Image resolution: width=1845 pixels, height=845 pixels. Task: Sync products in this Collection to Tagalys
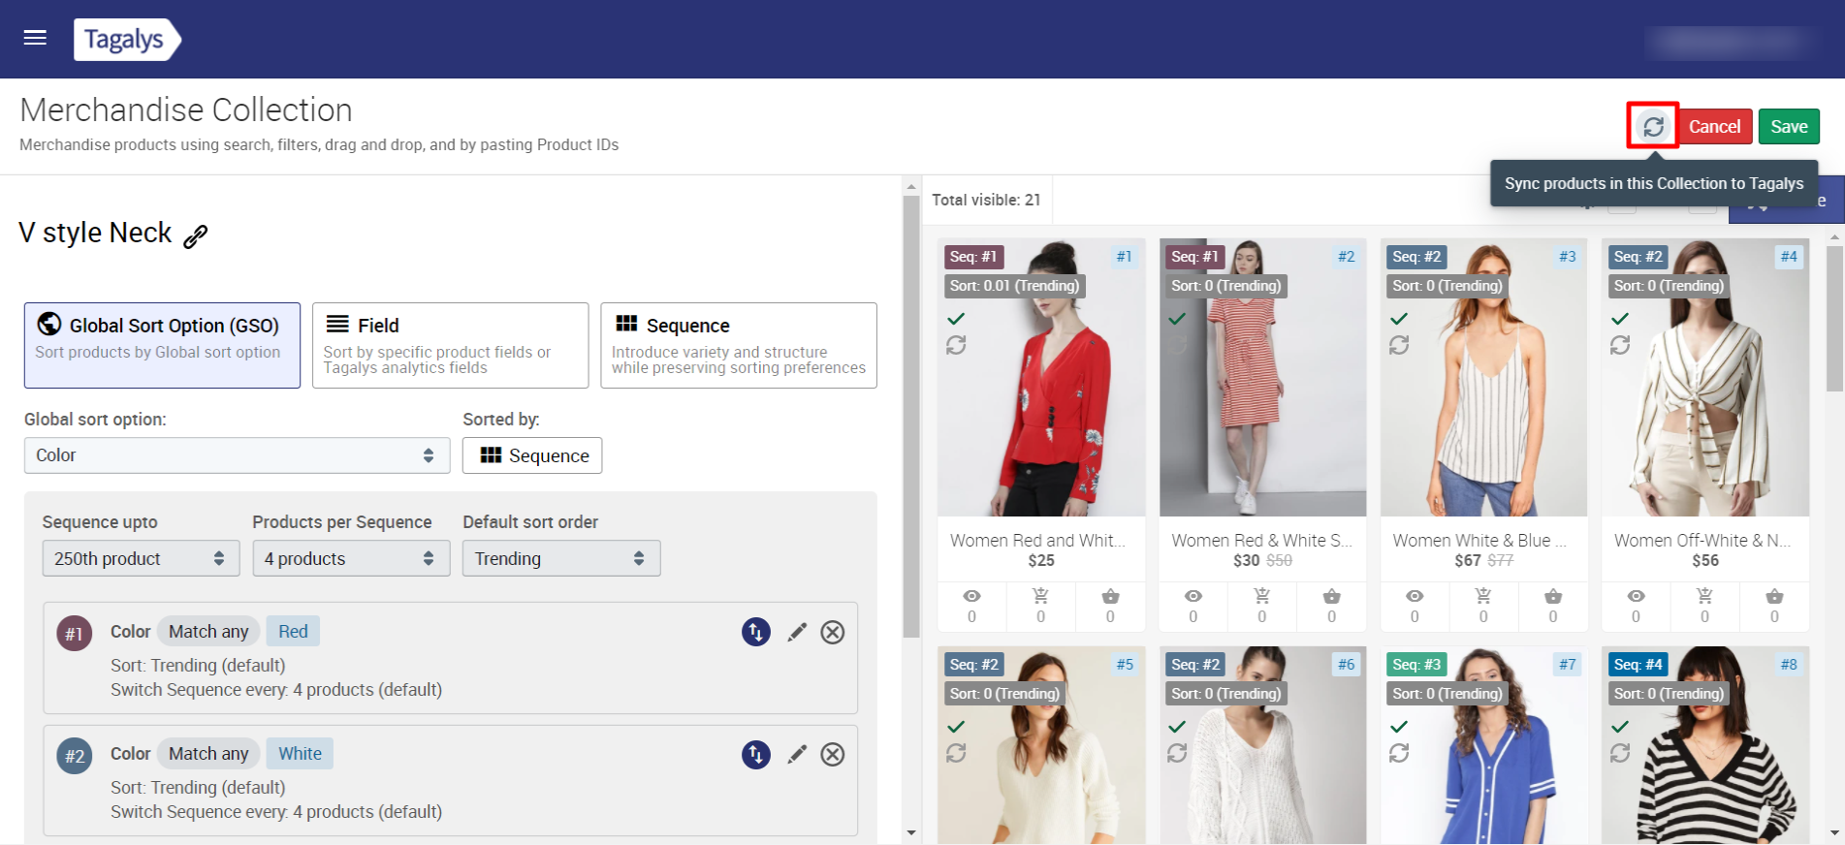(1653, 126)
